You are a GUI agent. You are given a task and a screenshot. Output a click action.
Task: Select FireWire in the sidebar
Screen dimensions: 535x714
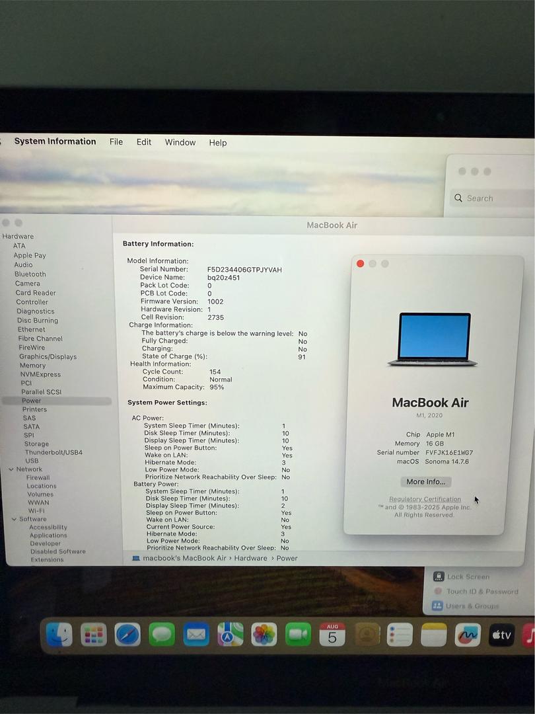(32, 348)
